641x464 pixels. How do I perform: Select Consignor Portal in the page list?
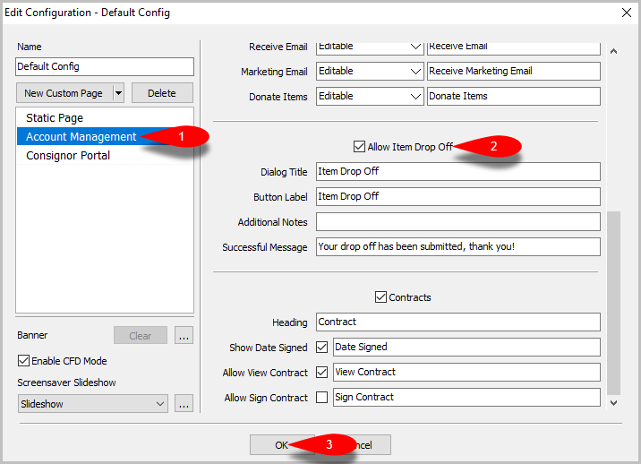(105, 156)
